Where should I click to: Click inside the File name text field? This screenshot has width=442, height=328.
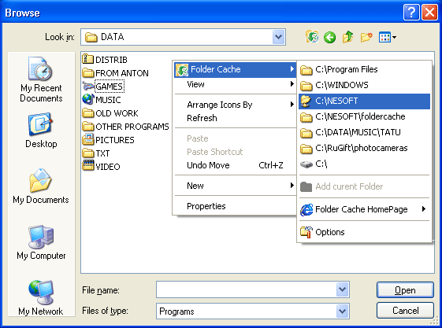246,289
